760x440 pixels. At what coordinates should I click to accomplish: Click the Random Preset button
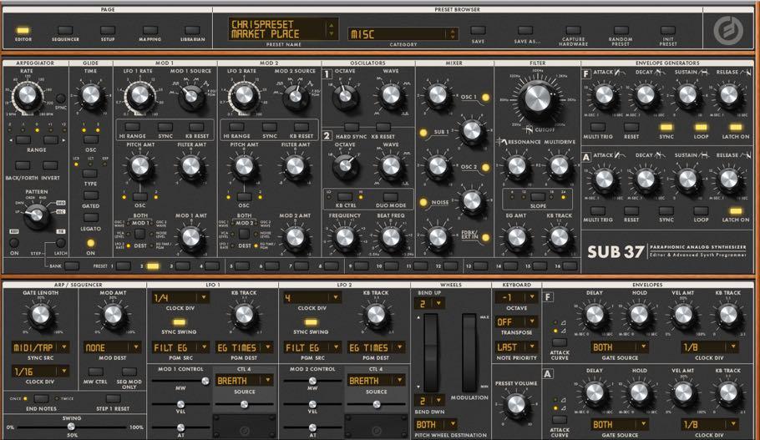pos(621,31)
